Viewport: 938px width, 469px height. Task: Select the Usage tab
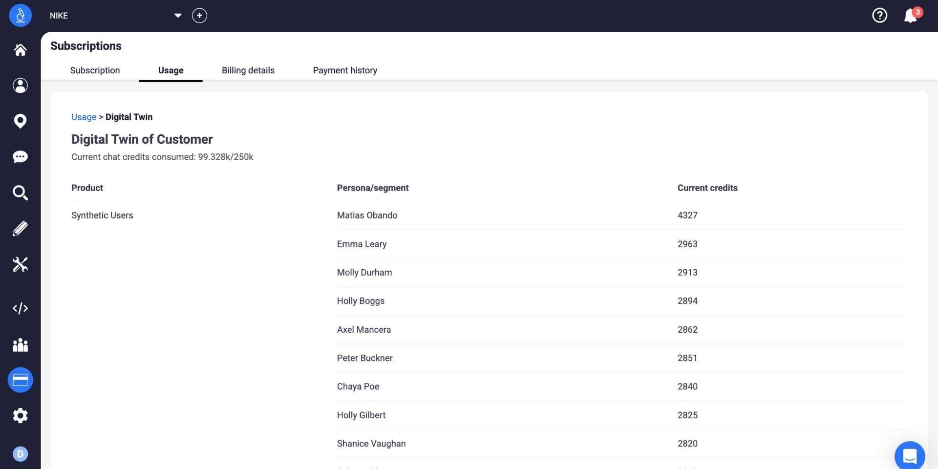pyautogui.click(x=171, y=70)
